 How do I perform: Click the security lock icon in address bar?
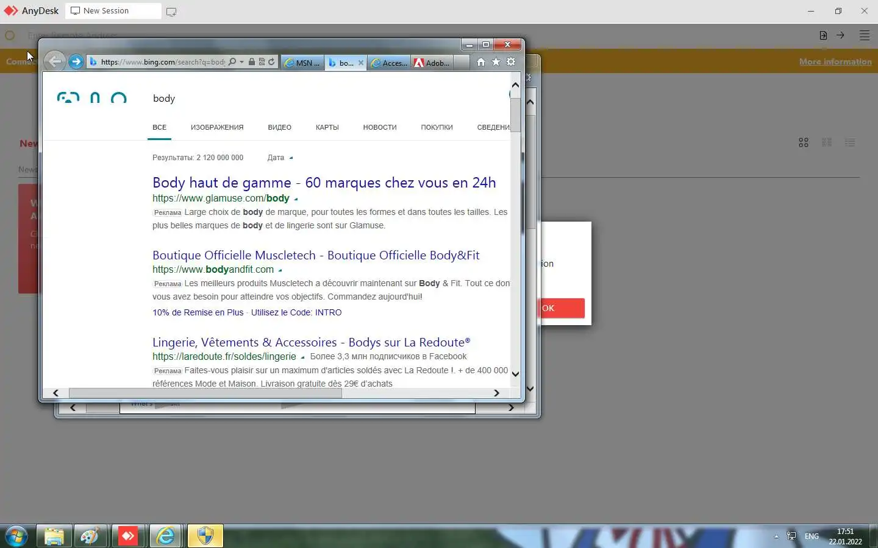[252, 62]
